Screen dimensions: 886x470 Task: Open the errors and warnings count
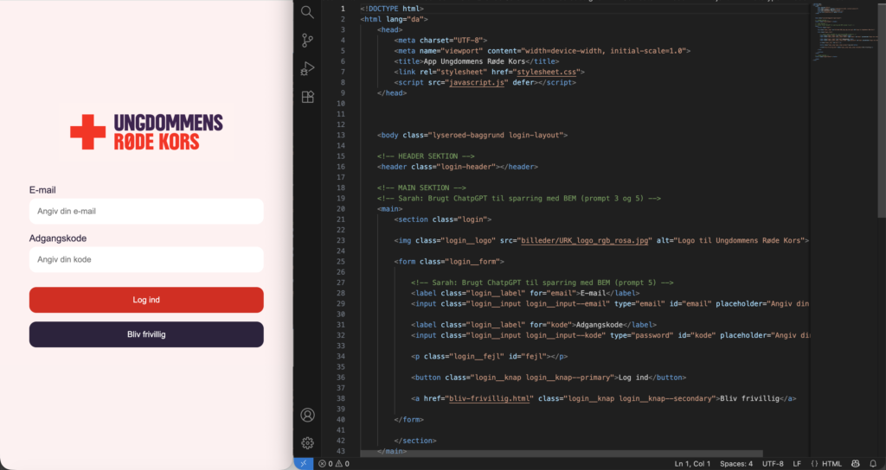(334, 464)
